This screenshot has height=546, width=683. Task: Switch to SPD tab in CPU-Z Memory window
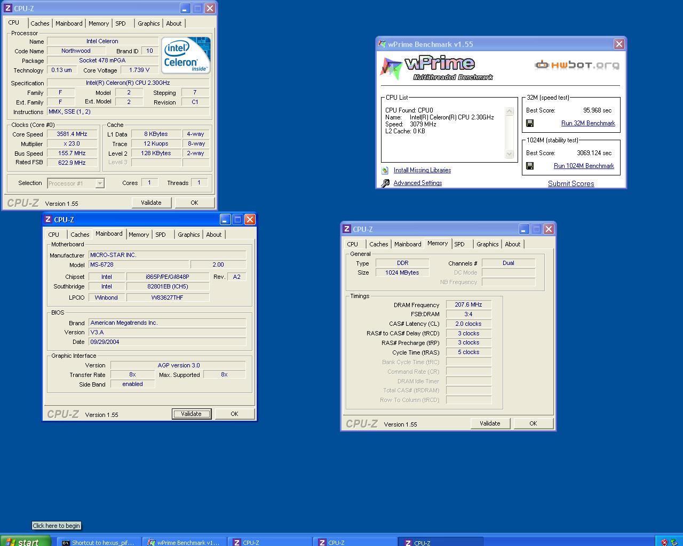[459, 244]
